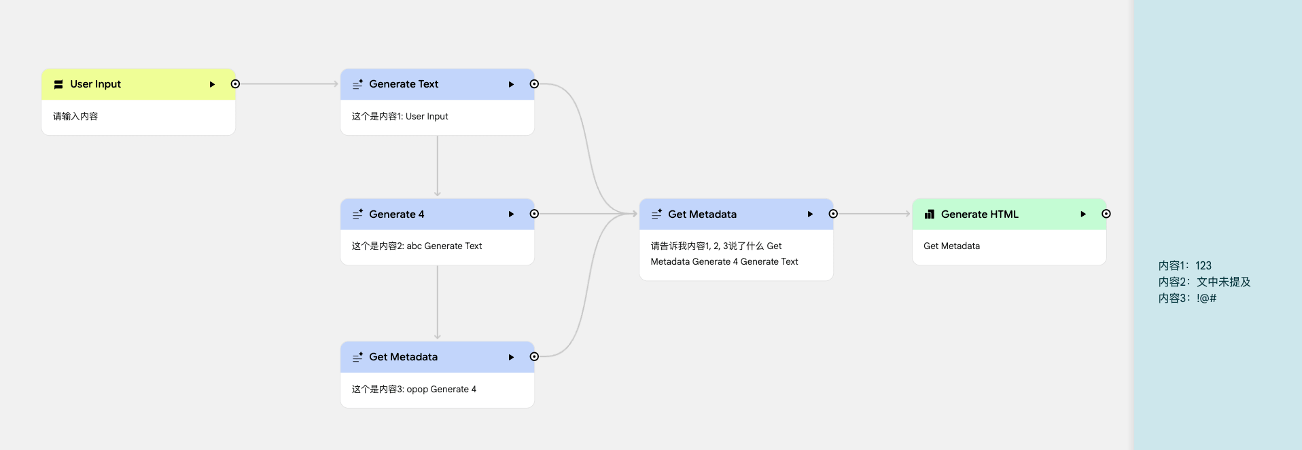This screenshot has width=1302, height=450.
Task: Click output port of center Get Metadata
Action: [x=833, y=214]
